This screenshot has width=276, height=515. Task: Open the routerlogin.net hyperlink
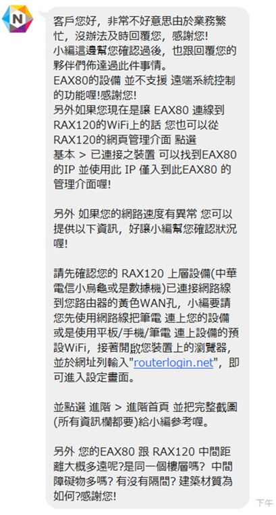pyautogui.click(x=173, y=363)
